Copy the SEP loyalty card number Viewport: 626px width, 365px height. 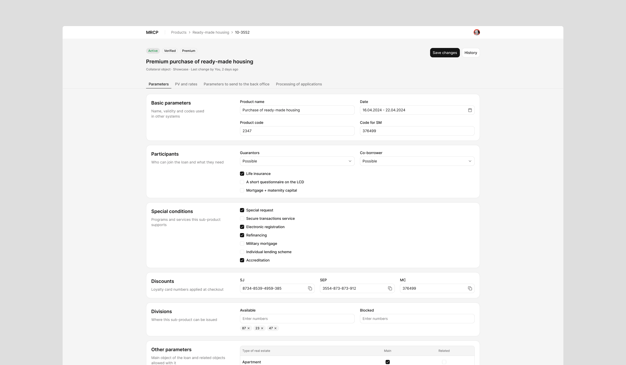click(390, 288)
